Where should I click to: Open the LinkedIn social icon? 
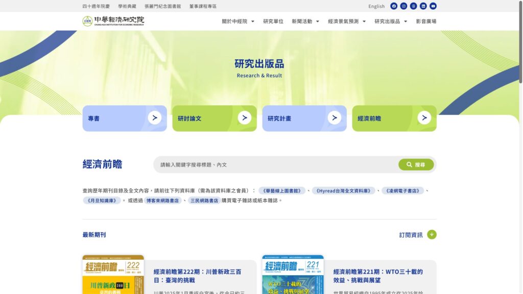423,6
